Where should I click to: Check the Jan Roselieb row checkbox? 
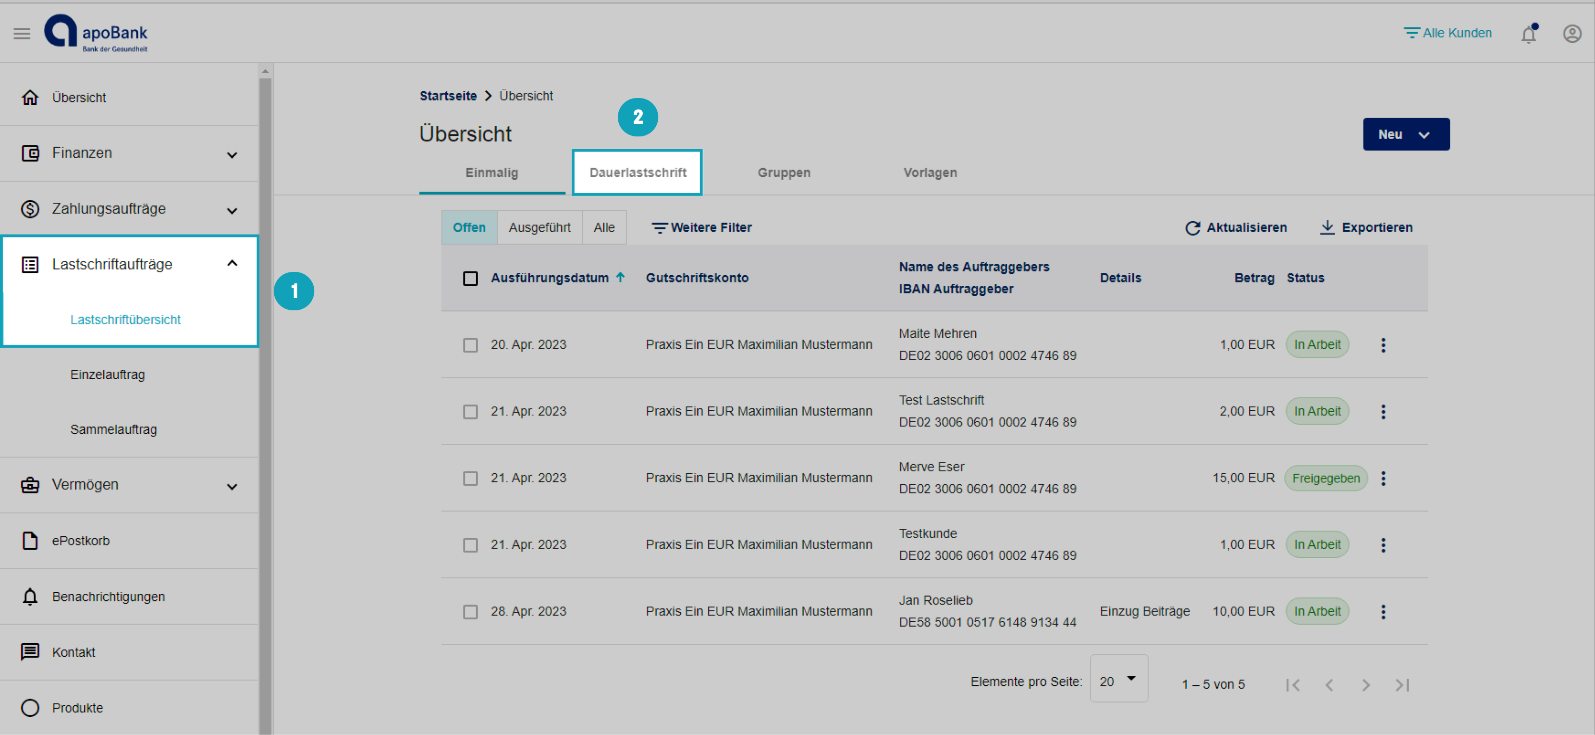click(x=471, y=612)
